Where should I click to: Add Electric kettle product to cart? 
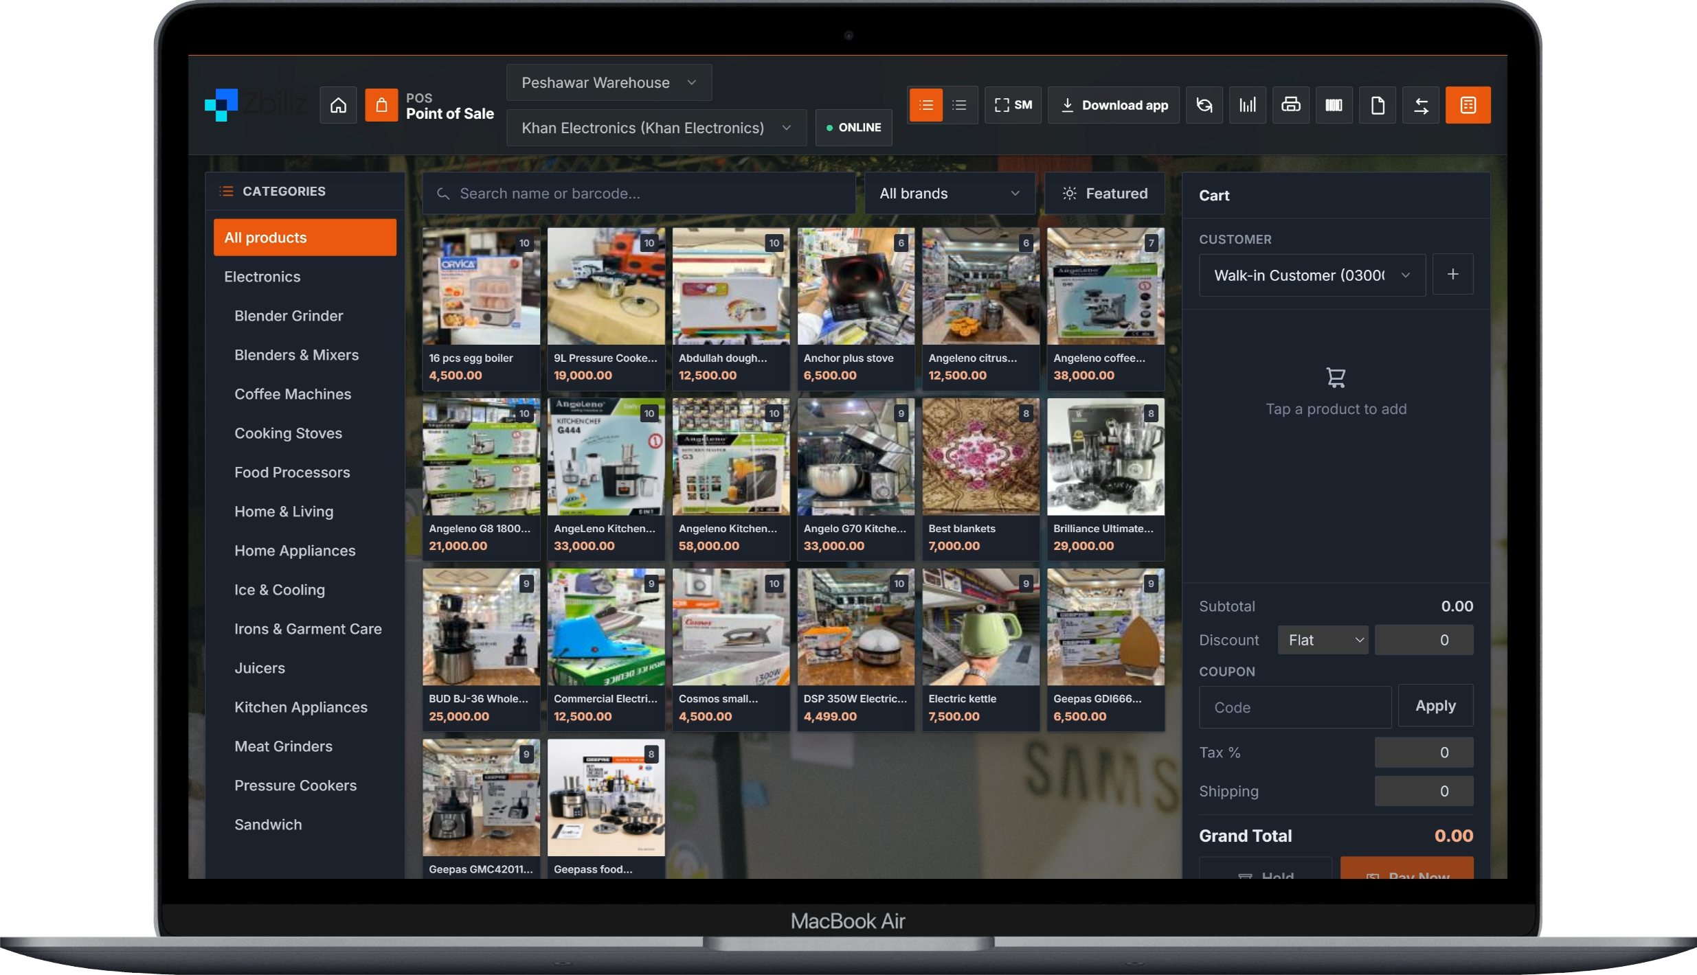click(980, 650)
